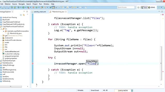Run the garbage collector trash icon
Viewport: 165px width, 92px height.
tap(132, 90)
